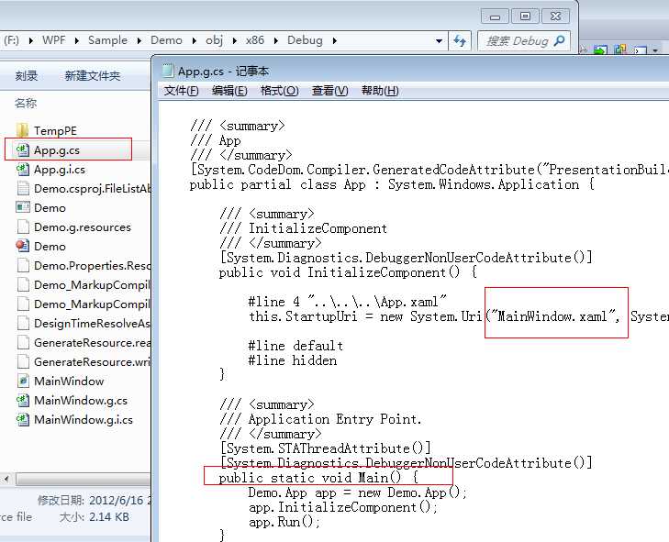
Task: Click the "app.Run();" line in Notepad
Action: coord(284,522)
